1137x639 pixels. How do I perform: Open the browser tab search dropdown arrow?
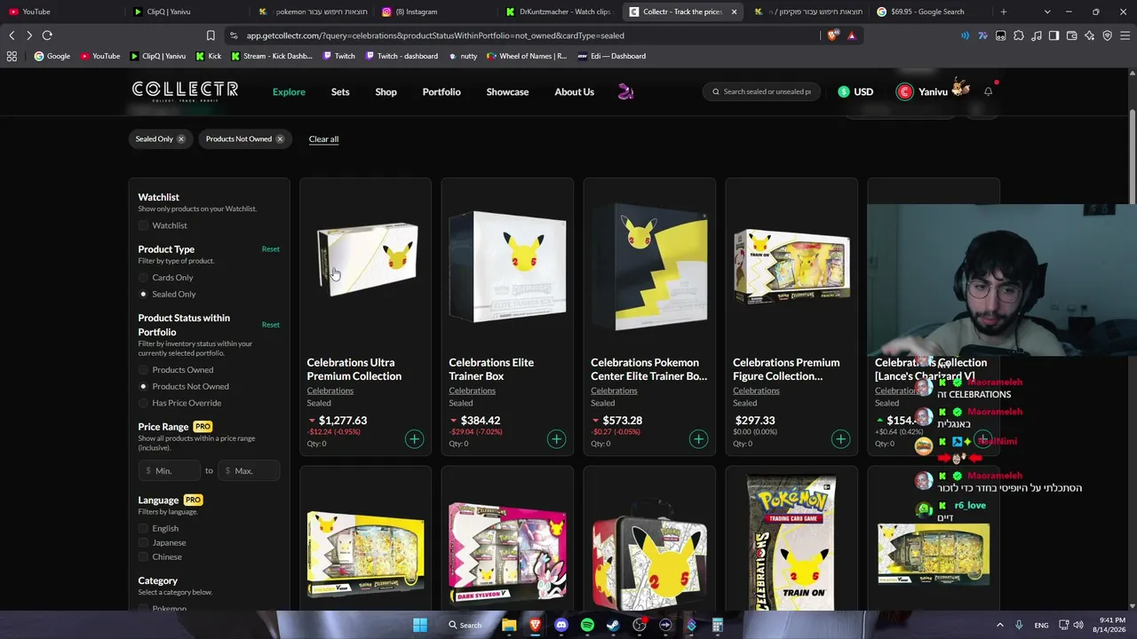click(x=1047, y=12)
